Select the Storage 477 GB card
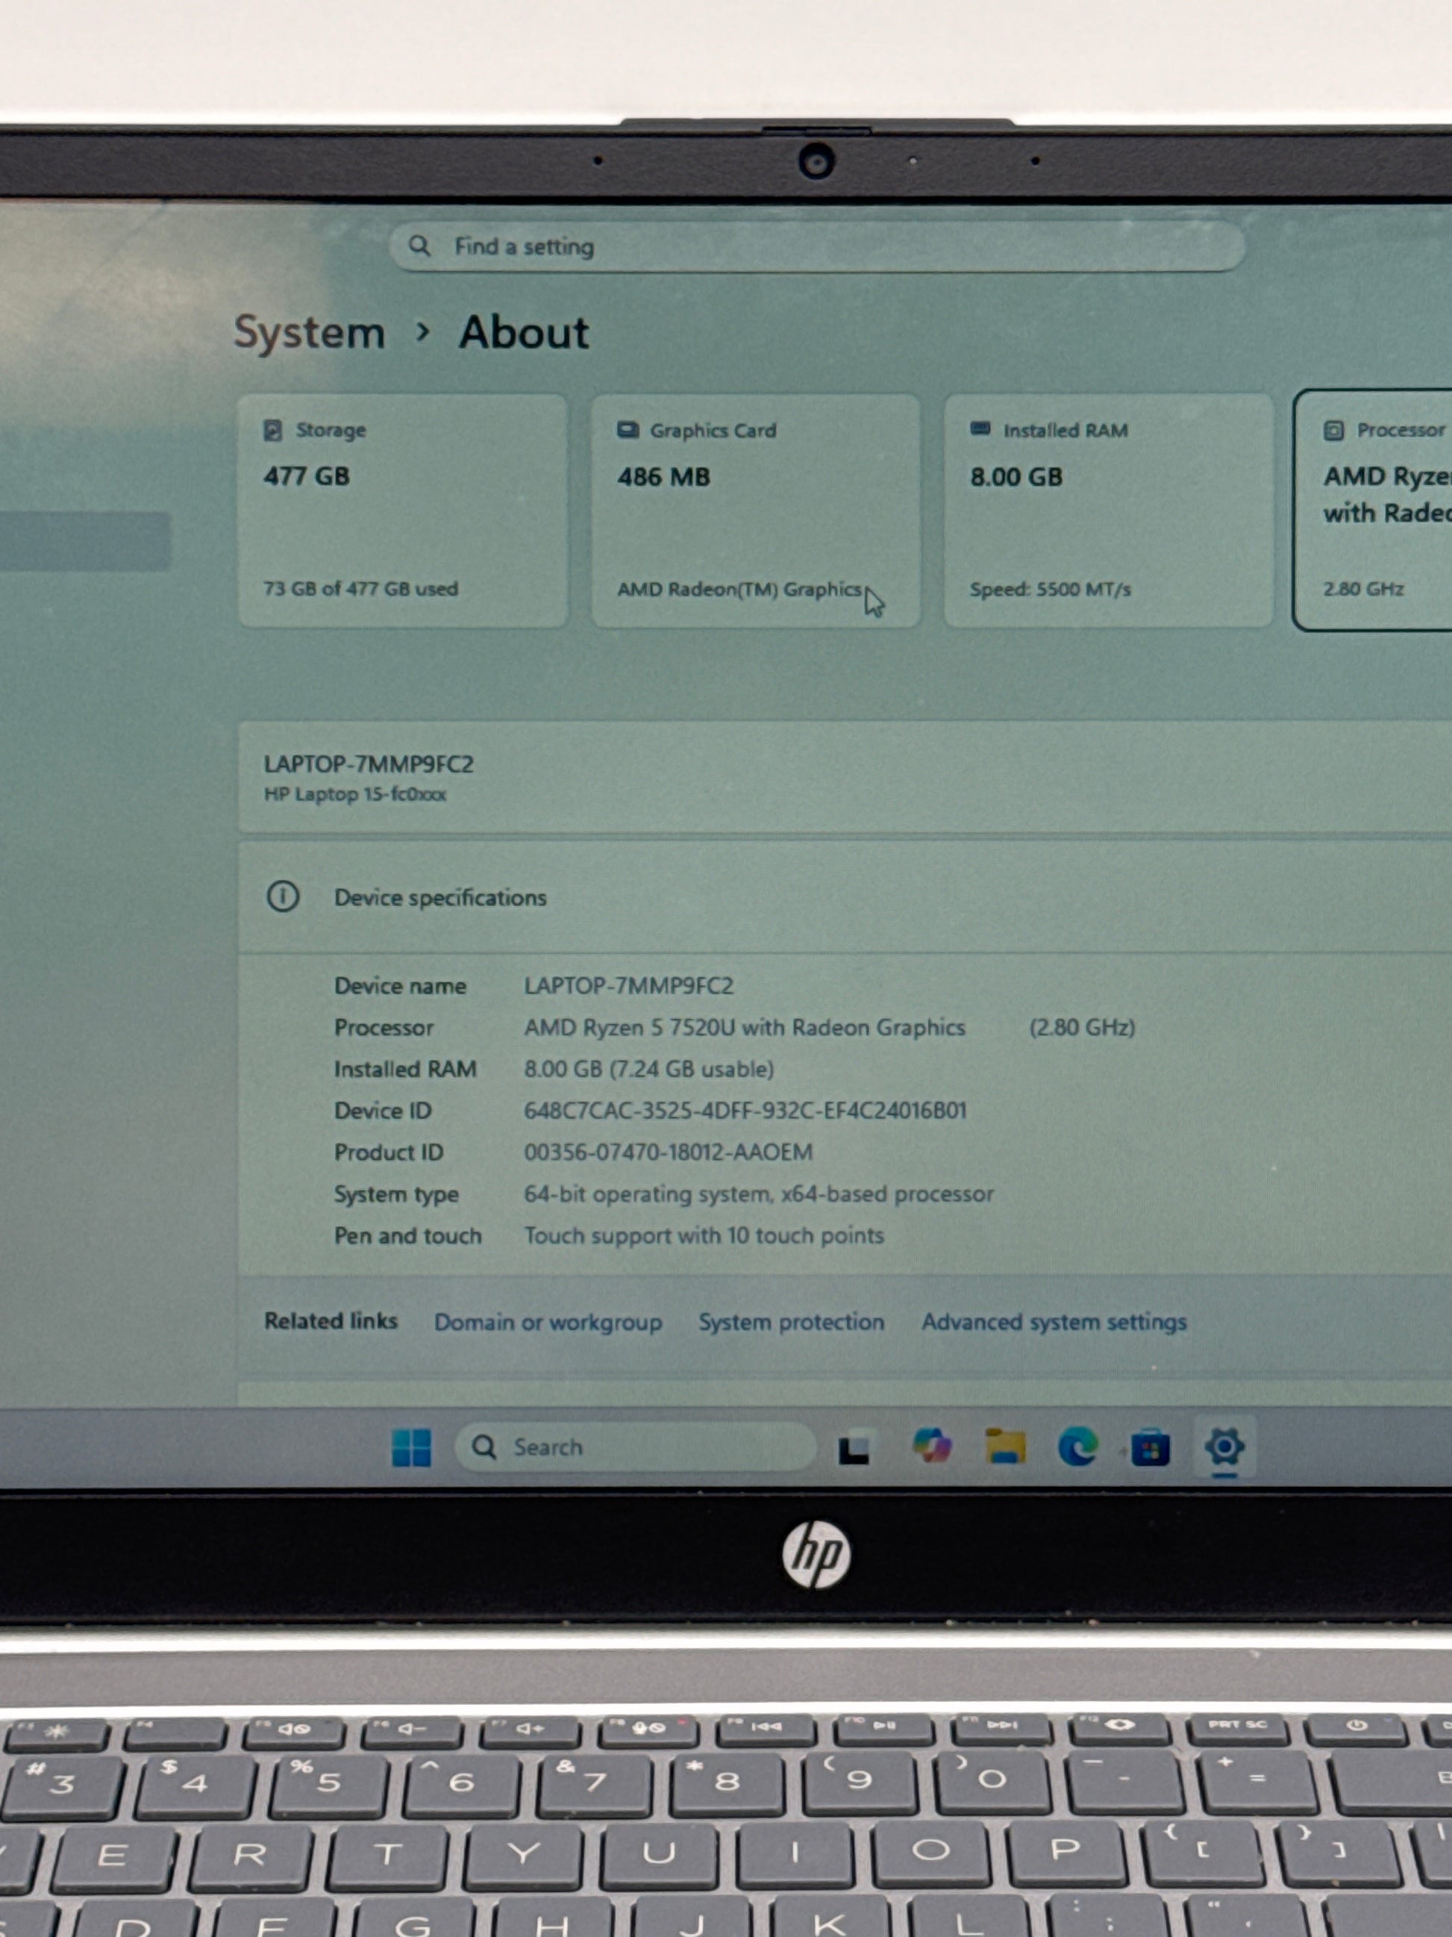Image resolution: width=1452 pixels, height=1937 pixels. 401,510
